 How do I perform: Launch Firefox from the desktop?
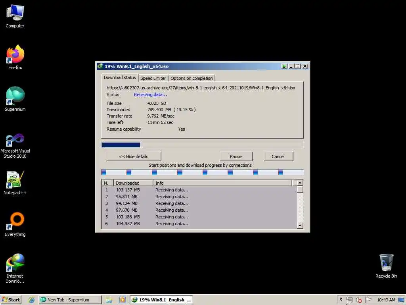click(15, 57)
